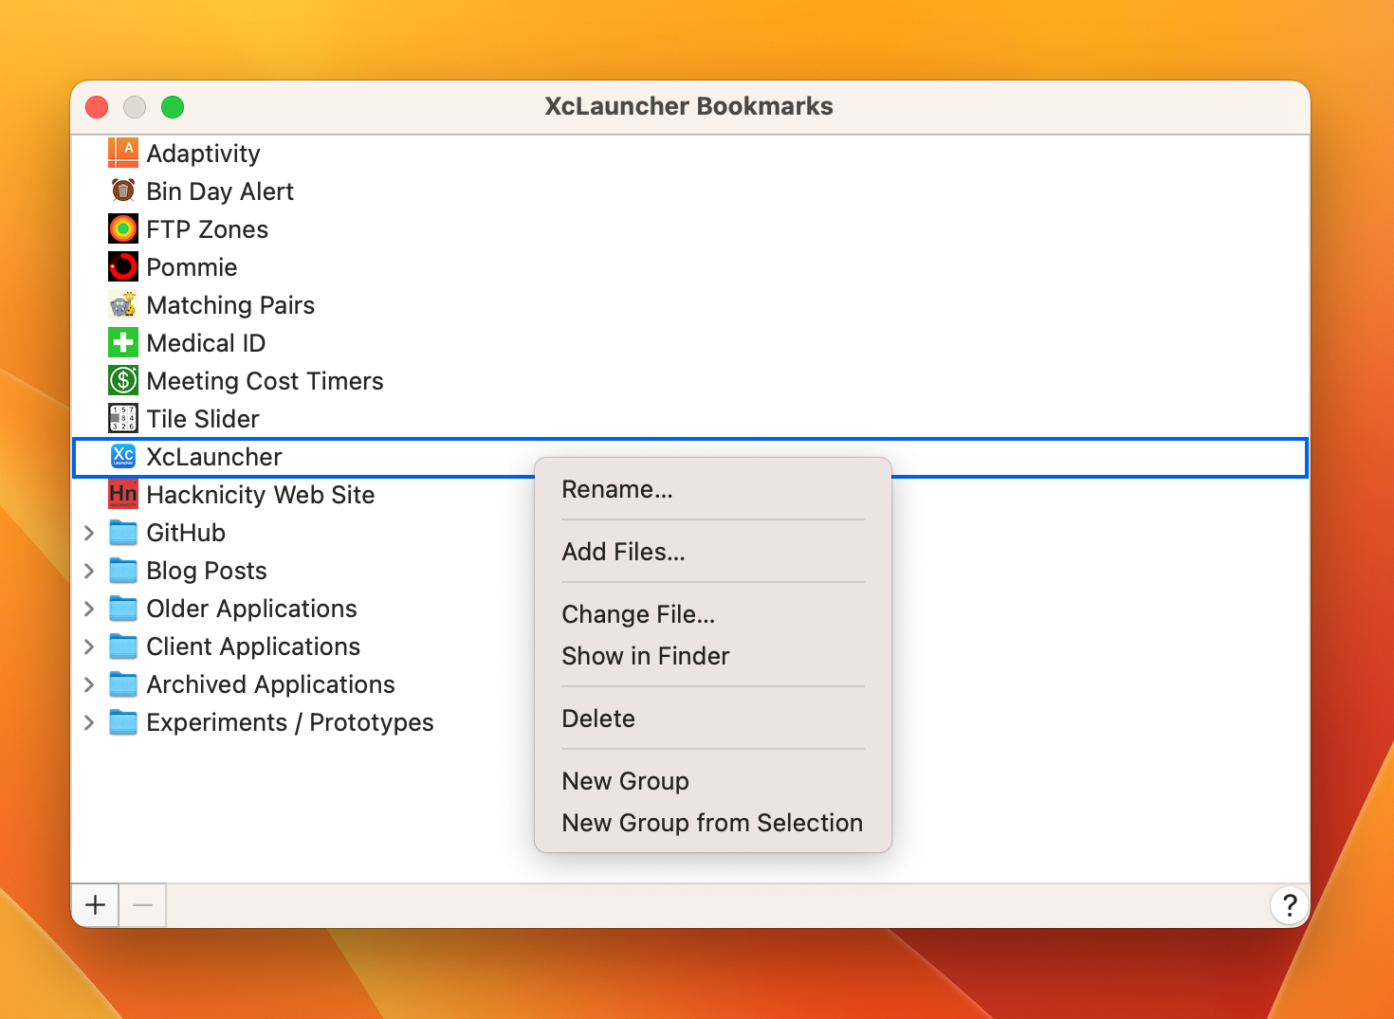The height and width of the screenshot is (1019, 1394).
Task: Open help with the question mark button
Action: [1289, 905]
